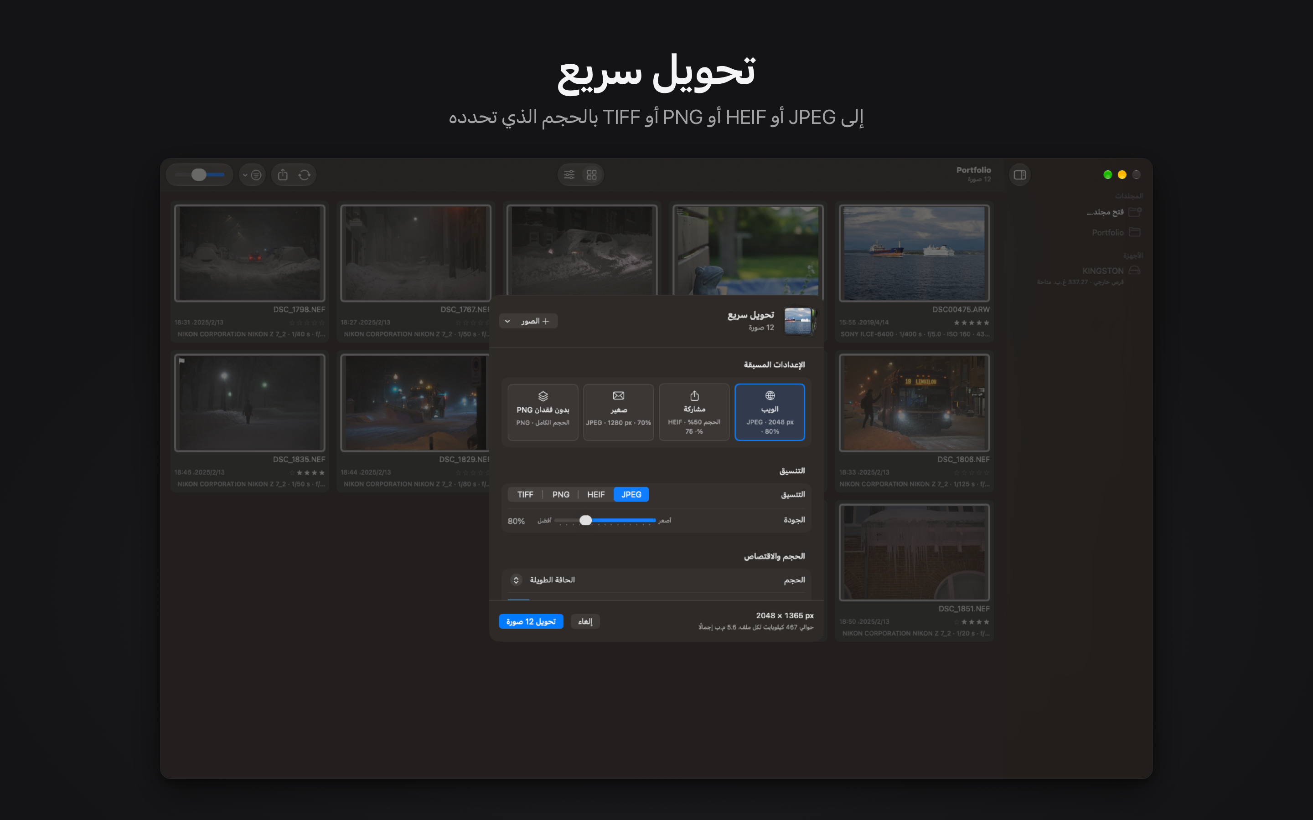Click the flag icon on DSC_1835.NEF
This screenshot has height=820, width=1313.
182,361
